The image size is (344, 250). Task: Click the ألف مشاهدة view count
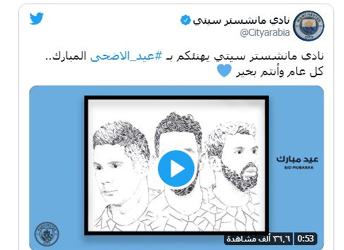coord(258,238)
